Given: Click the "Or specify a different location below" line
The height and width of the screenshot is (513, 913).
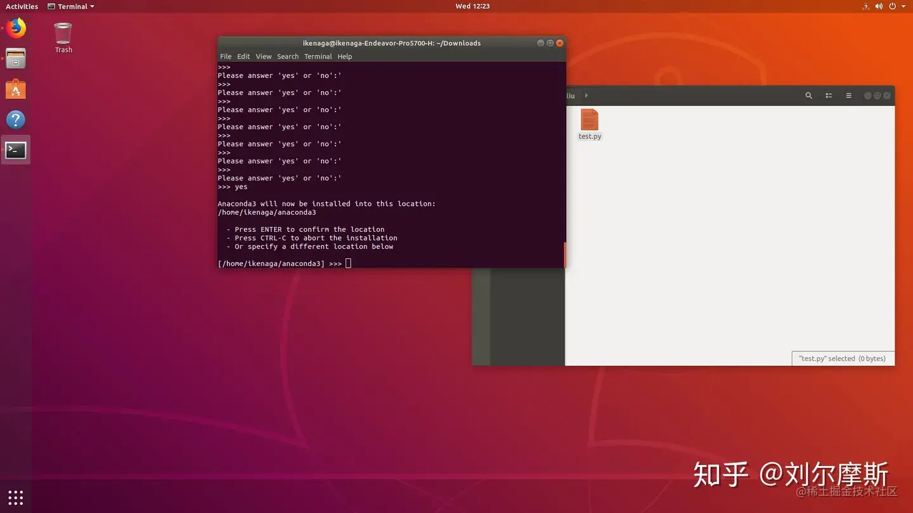Looking at the screenshot, I should (310, 247).
